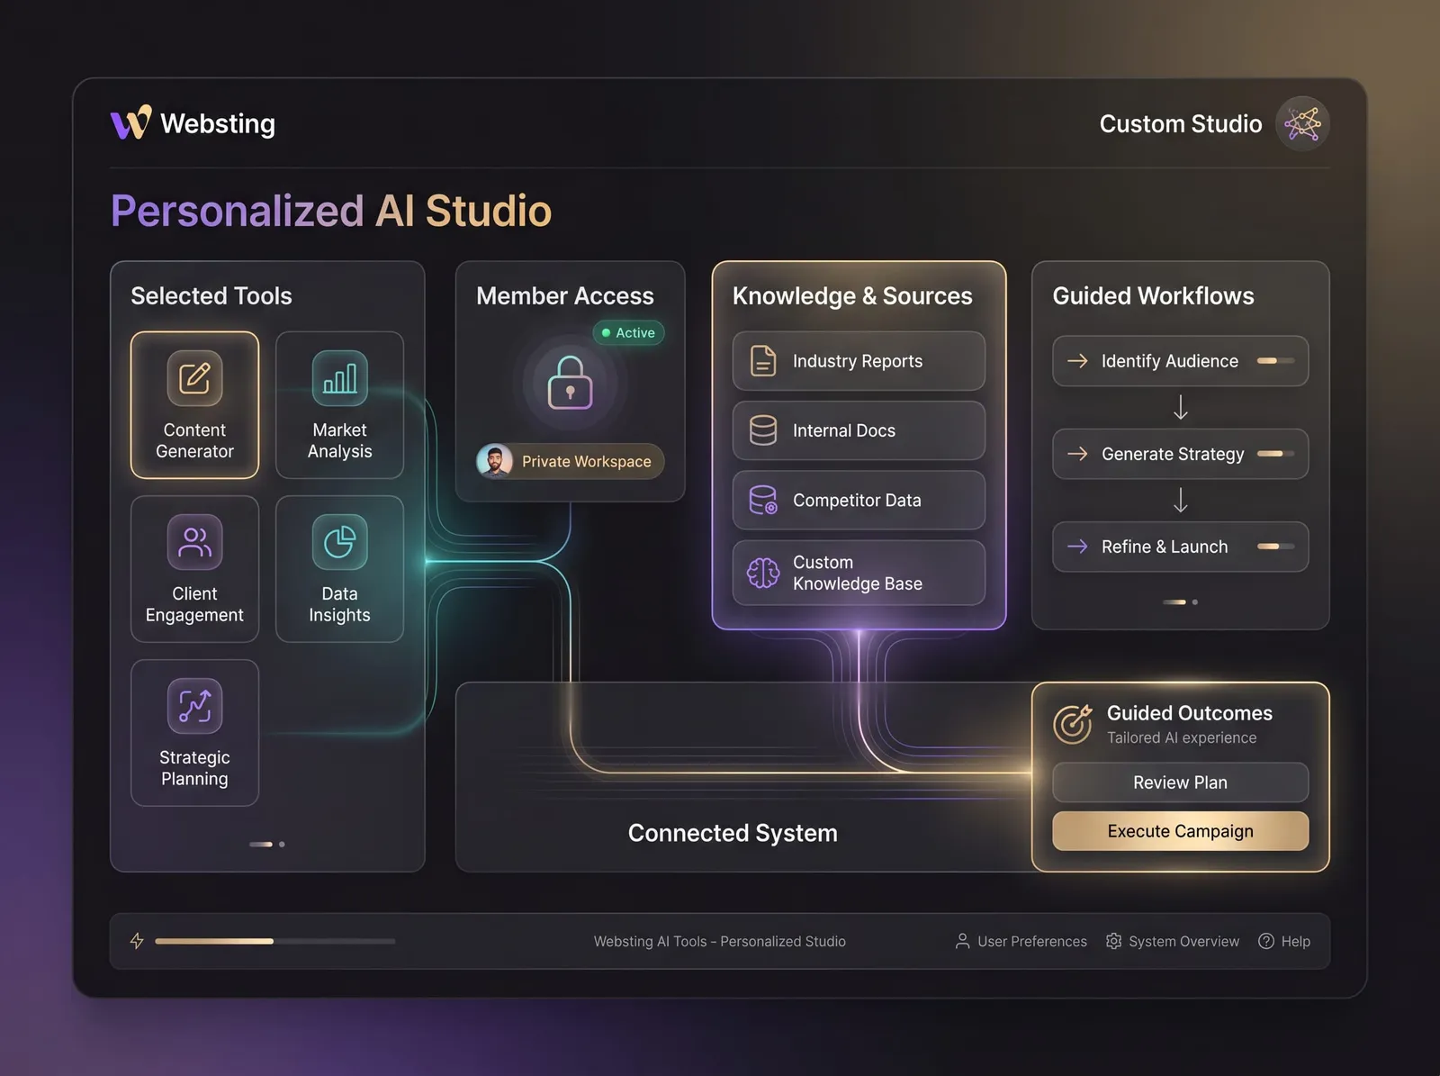Click the Tailored AI experience subtitle
Image resolution: width=1440 pixels, height=1076 pixels.
click(x=1182, y=737)
